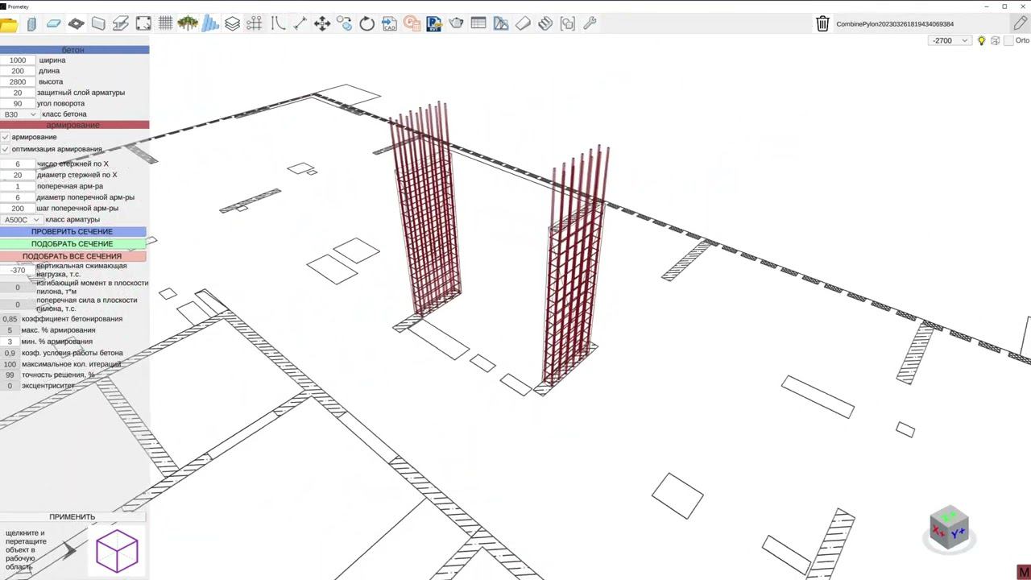Click the ширина input field with 1000
The width and height of the screenshot is (1031, 580).
[18, 60]
